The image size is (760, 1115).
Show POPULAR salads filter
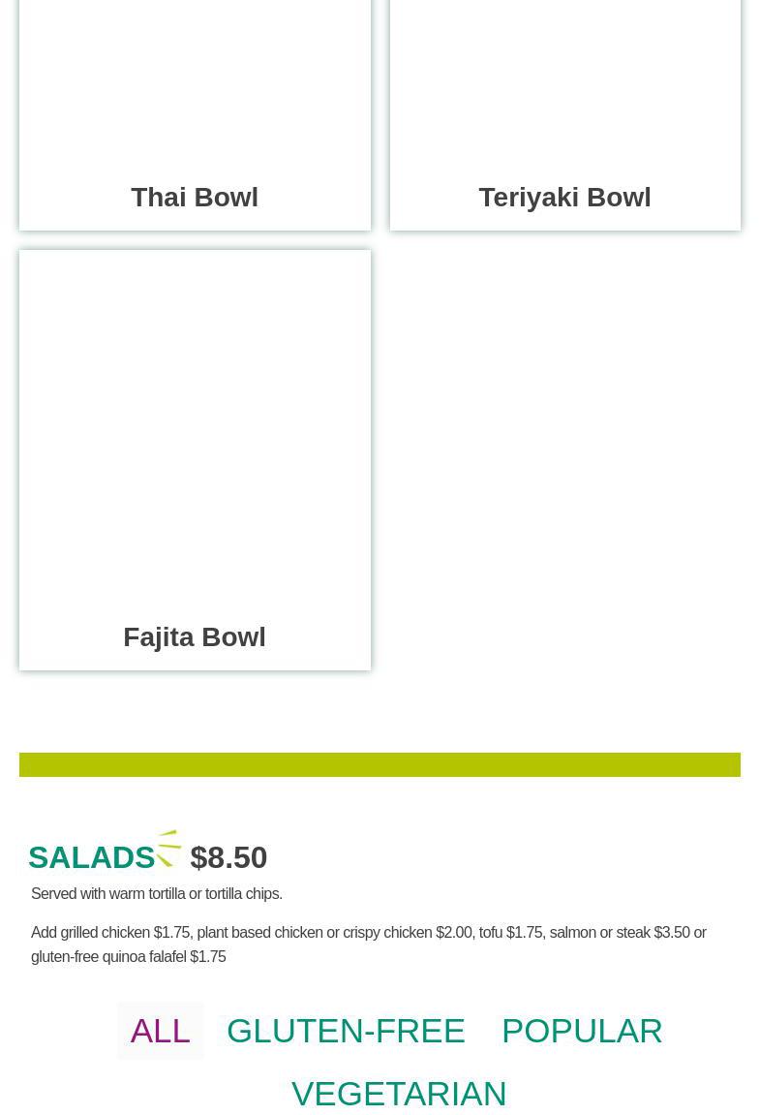(x=582, y=1031)
